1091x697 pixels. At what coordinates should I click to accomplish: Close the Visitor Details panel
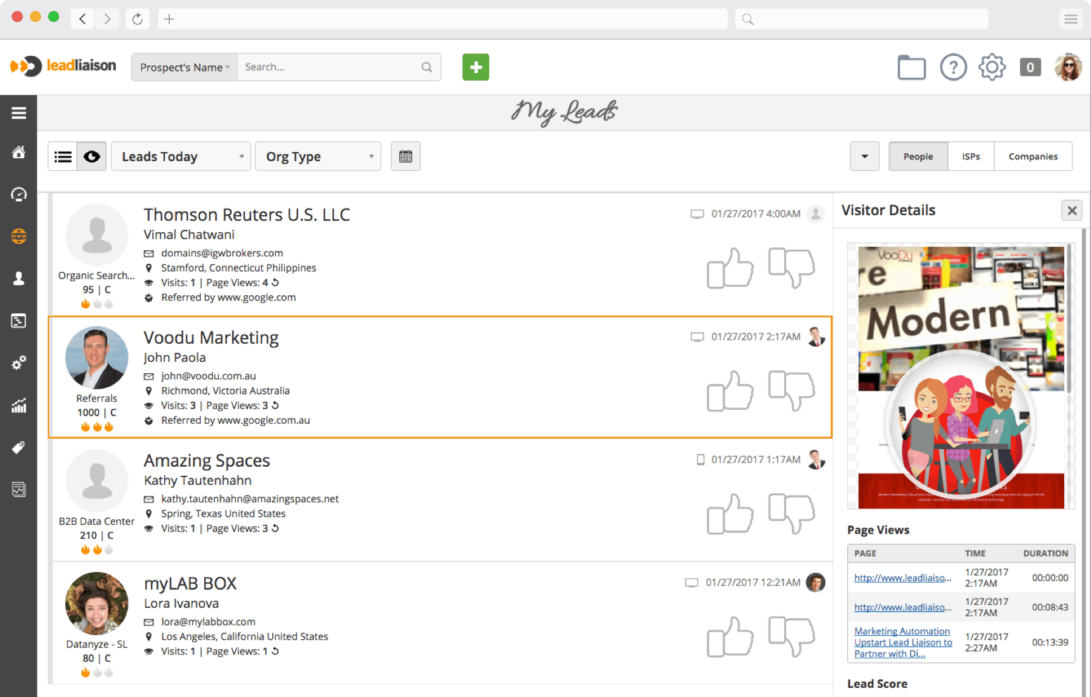coord(1072,210)
